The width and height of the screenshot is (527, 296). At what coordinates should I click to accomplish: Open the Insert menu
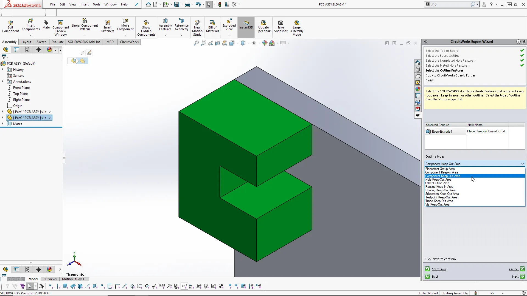85,4
